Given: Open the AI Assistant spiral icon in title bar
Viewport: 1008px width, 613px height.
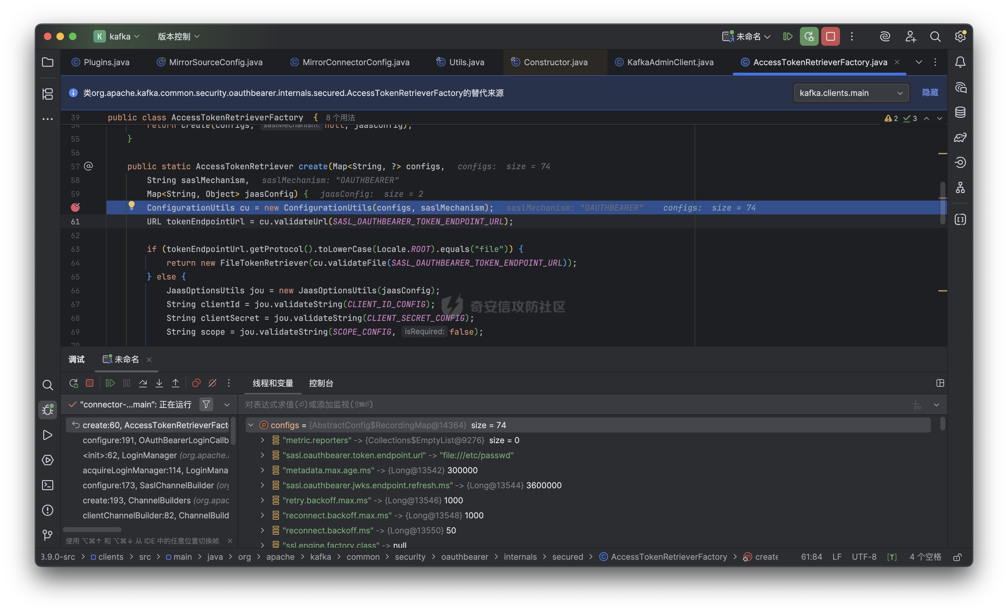Looking at the screenshot, I should coord(885,36).
